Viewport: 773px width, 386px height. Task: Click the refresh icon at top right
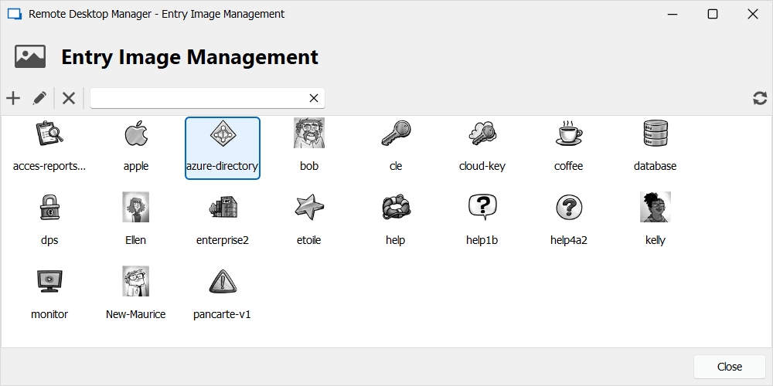click(x=760, y=98)
